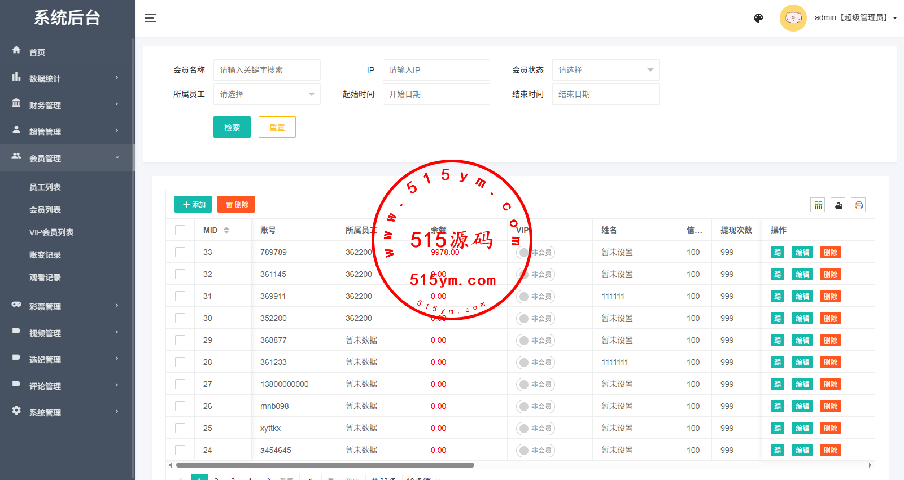Click the column filter icon above table
904x480 pixels.
click(x=818, y=205)
